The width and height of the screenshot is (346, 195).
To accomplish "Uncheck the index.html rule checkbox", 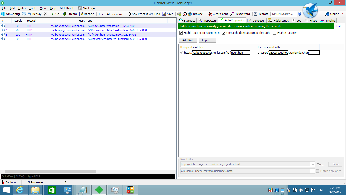I will tap(181, 53).
